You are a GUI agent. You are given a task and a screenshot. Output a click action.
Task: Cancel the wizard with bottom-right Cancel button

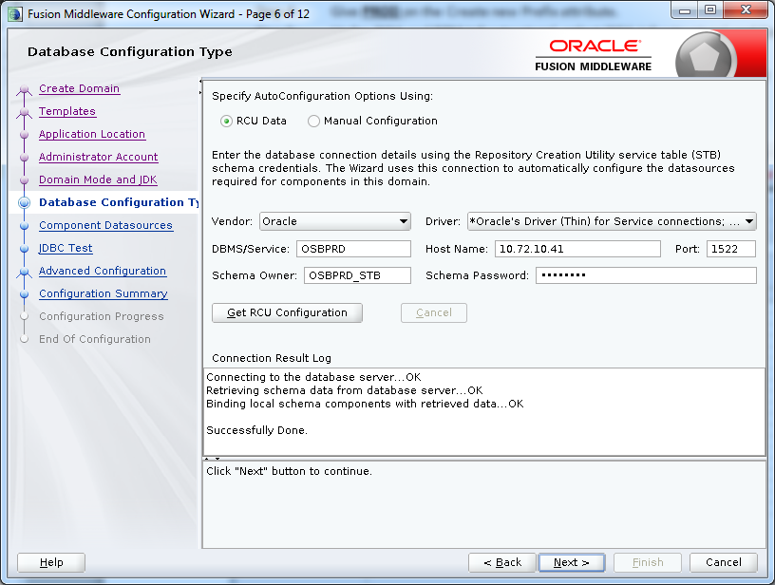(x=724, y=562)
